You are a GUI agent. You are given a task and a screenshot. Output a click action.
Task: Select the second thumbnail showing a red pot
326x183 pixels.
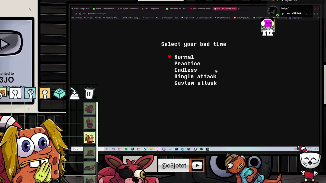(x=89, y=123)
